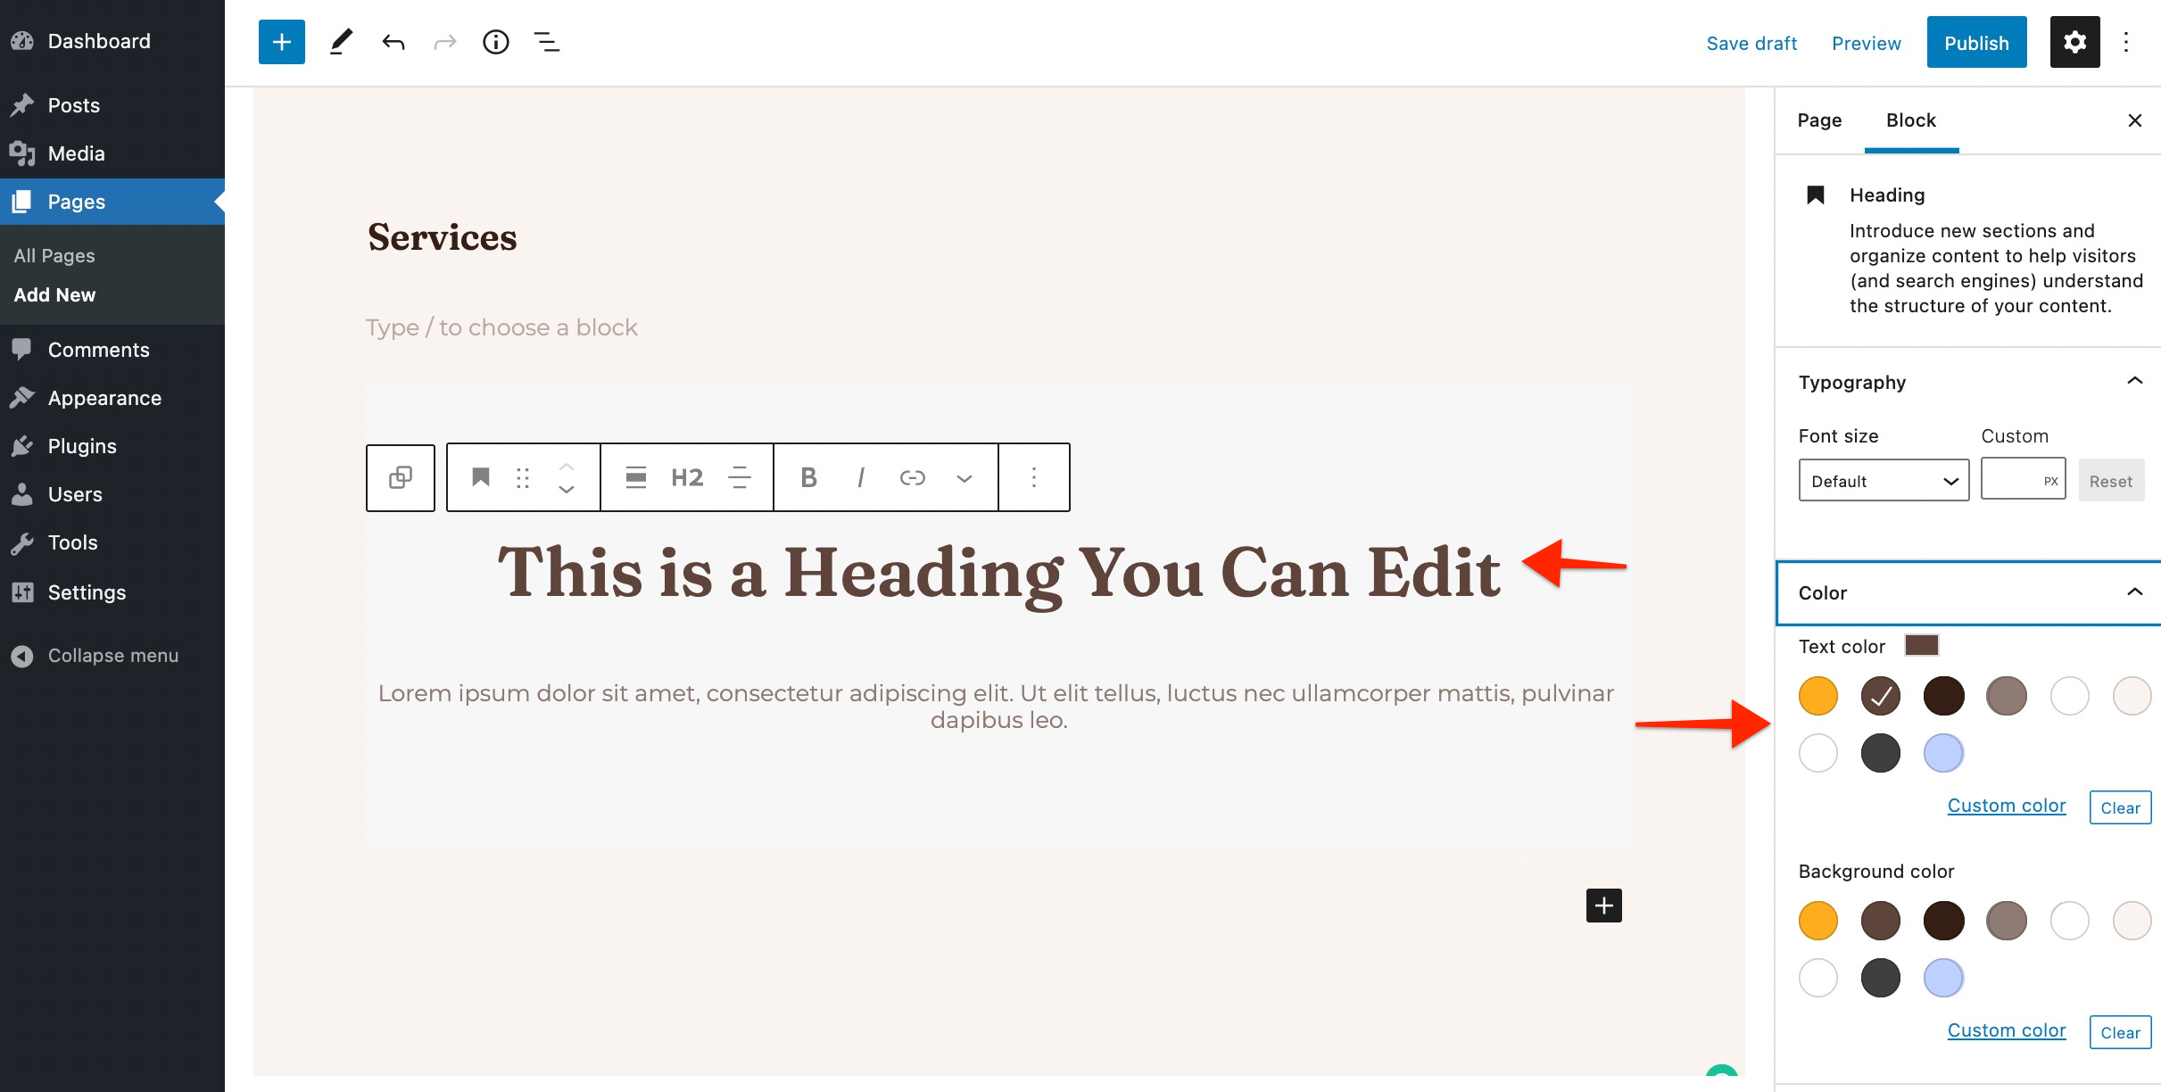Click the heading bookmark icon in toolbar
Viewport: 2161px width, 1092px height.
477,478
